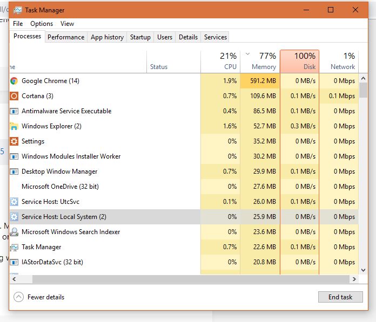Click the End task button

340,297
